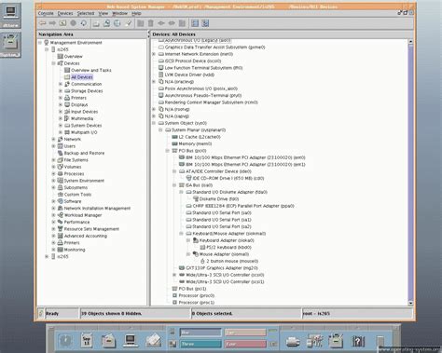The height and width of the screenshot is (353, 442).
Task: Select Backup and Restore in the navigation tree
Action: [x=84, y=153]
